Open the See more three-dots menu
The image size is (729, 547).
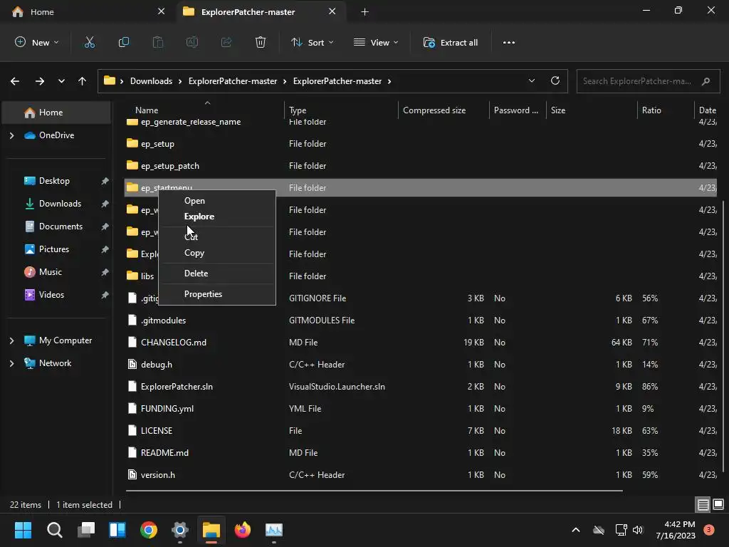pos(508,42)
